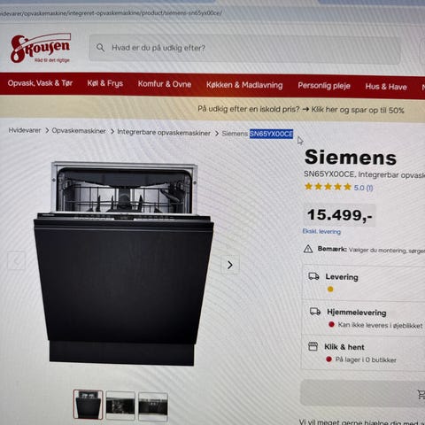Select the second product thumbnail
The width and height of the screenshot is (425, 425).
click(x=120, y=406)
